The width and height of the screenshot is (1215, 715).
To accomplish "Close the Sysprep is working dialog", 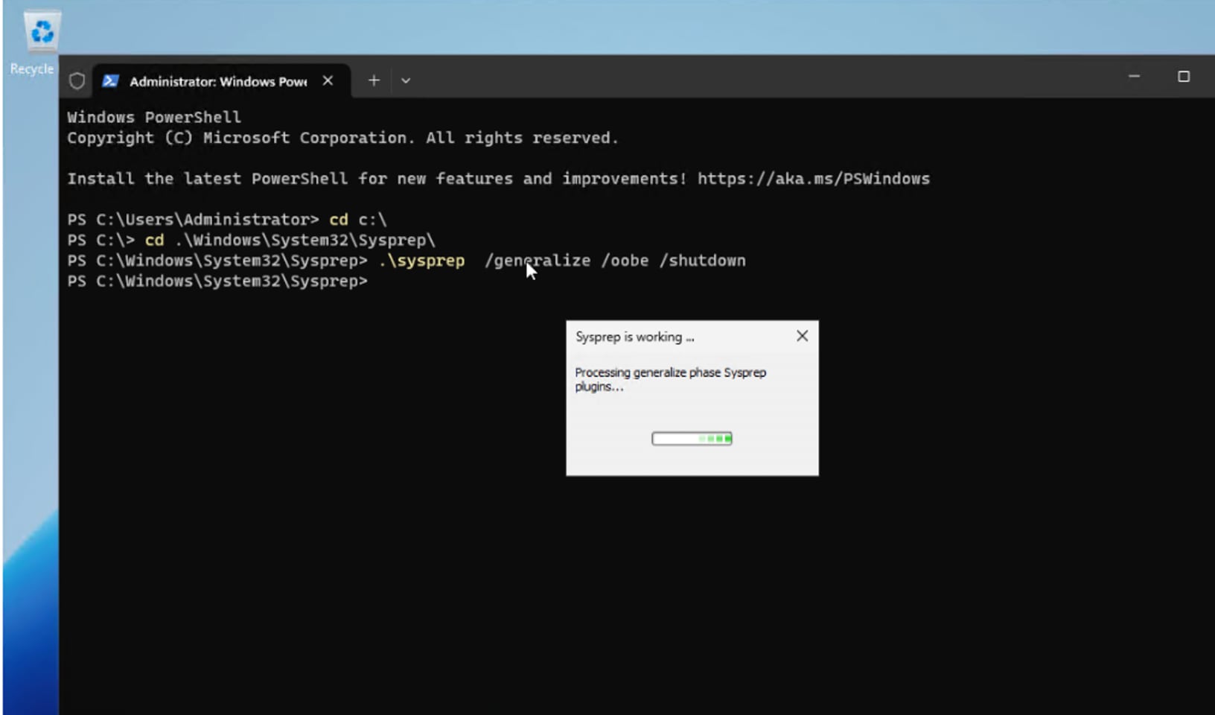I will (802, 336).
